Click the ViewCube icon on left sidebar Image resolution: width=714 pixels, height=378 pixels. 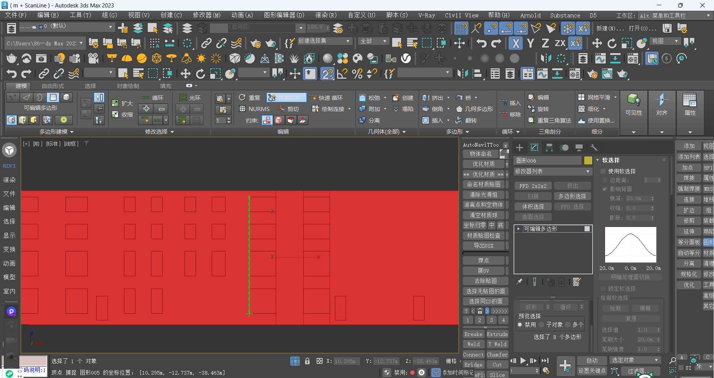click(9, 150)
